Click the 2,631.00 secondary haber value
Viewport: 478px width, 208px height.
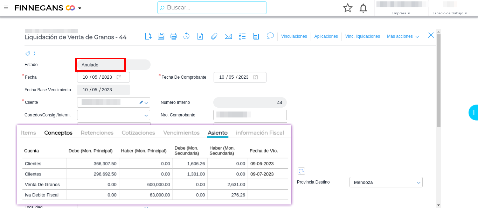point(236,185)
